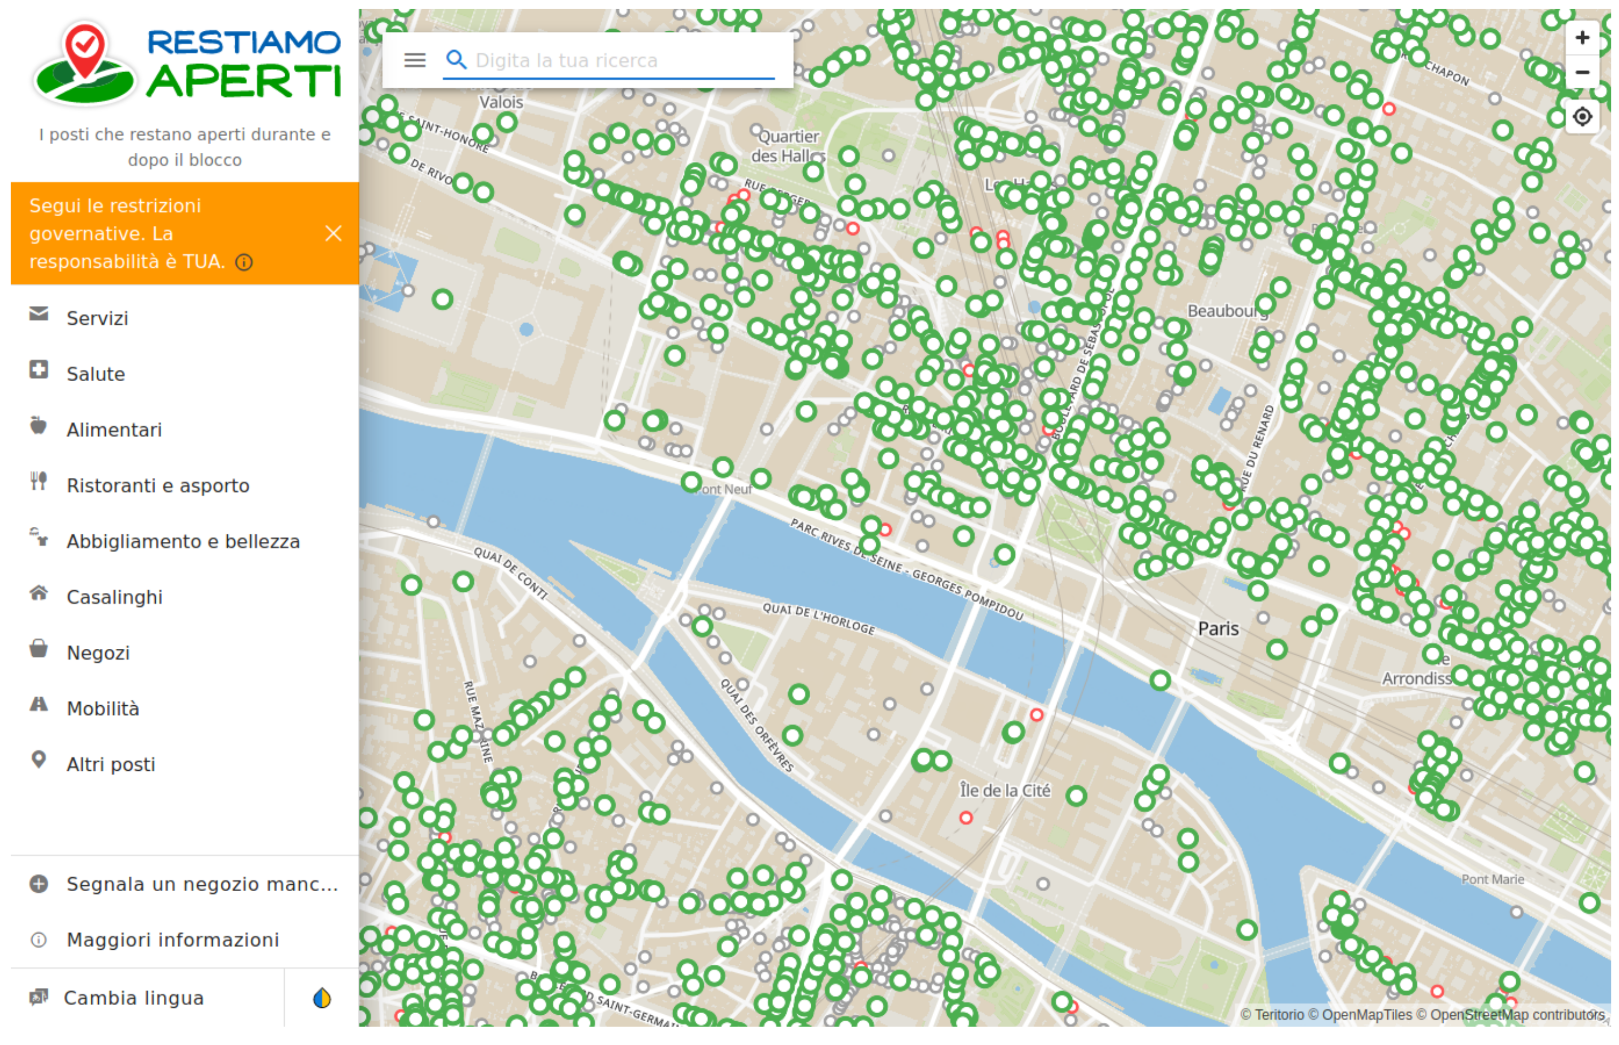Click Cambia lingua to change language
The image size is (1619, 1045).
pyautogui.click(x=133, y=998)
